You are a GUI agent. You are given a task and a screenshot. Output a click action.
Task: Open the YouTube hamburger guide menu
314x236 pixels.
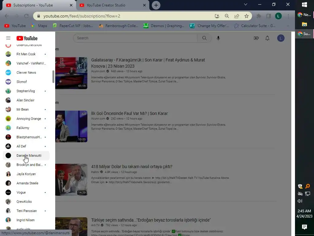(8, 38)
